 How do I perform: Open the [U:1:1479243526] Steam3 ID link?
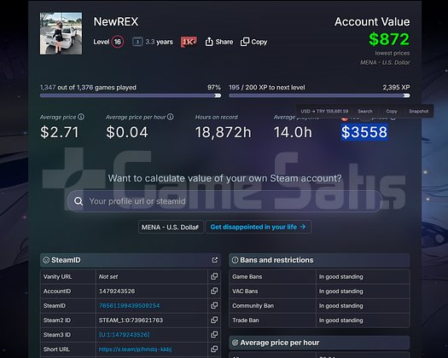click(x=125, y=335)
